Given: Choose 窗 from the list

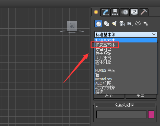Looking at the screenshot, I should click(x=126, y=75).
